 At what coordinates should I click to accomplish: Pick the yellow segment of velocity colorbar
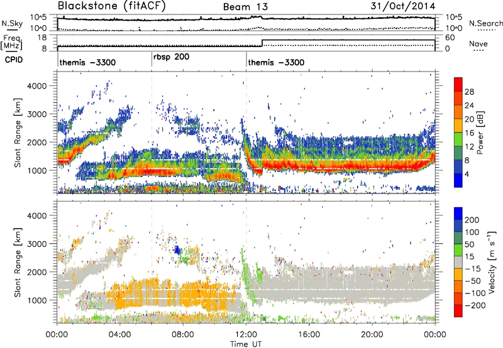(x=458, y=275)
